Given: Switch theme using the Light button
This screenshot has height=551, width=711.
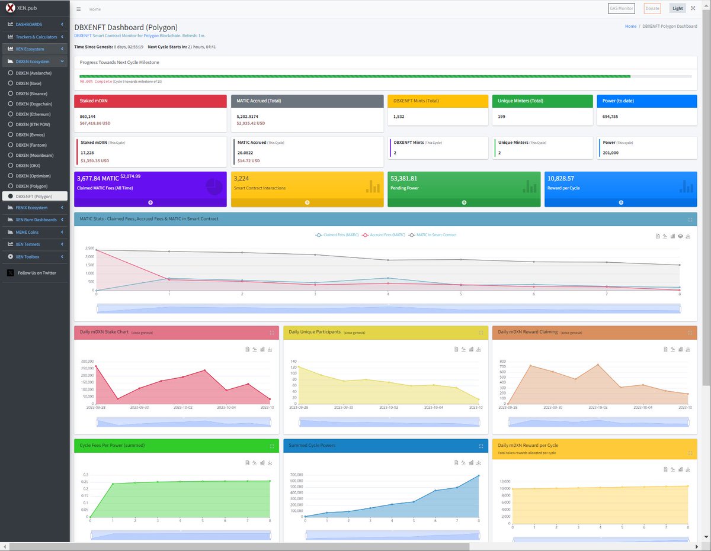Looking at the screenshot, I should click(677, 8).
